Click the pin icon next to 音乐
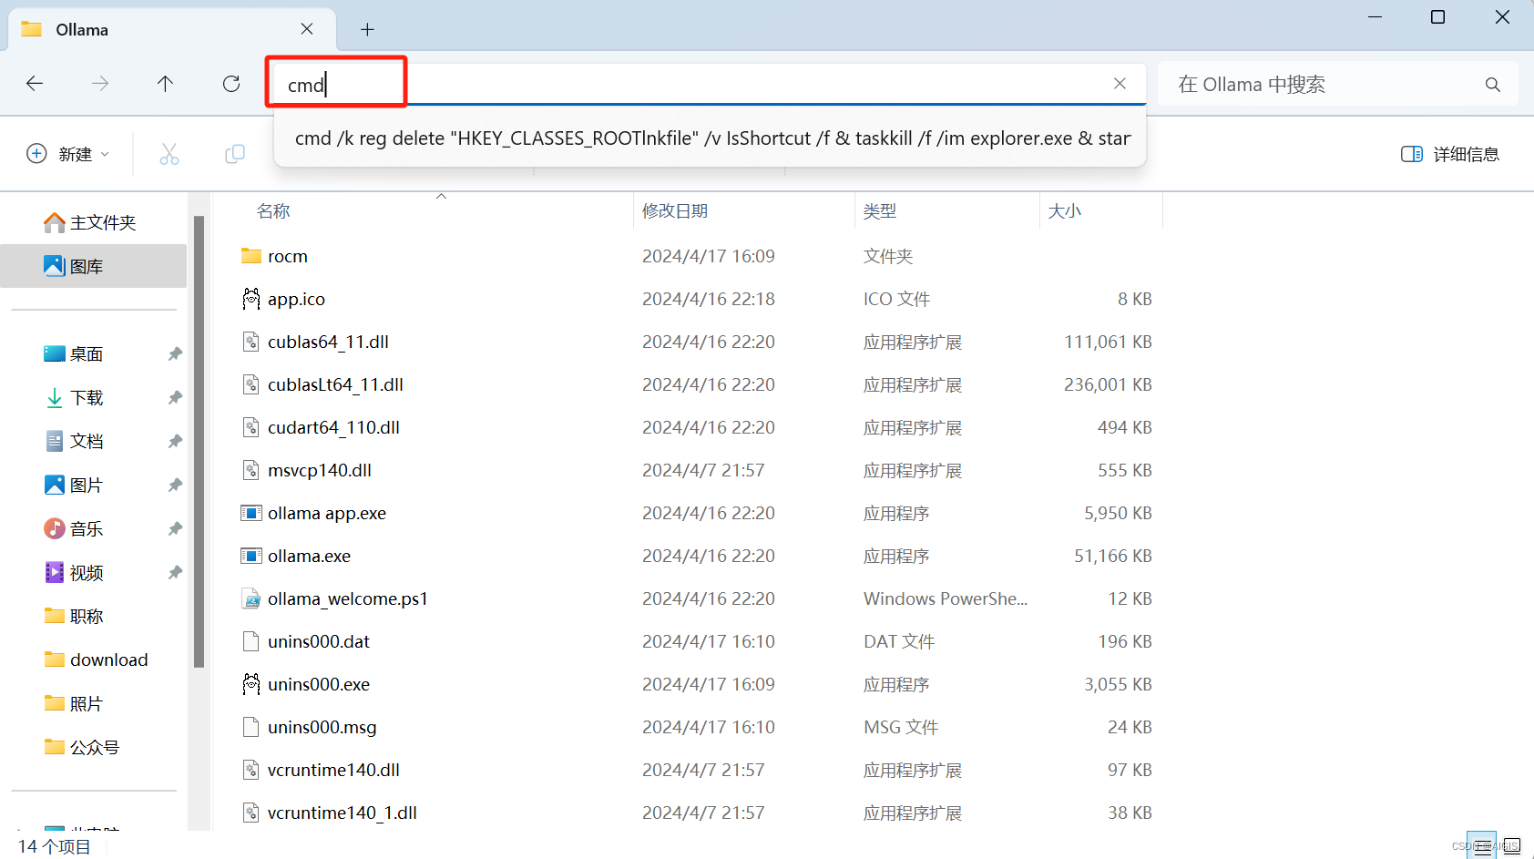1534x859 pixels. click(x=175, y=528)
